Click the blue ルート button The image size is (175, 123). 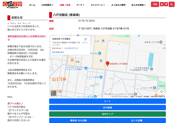(x=107, y=101)
